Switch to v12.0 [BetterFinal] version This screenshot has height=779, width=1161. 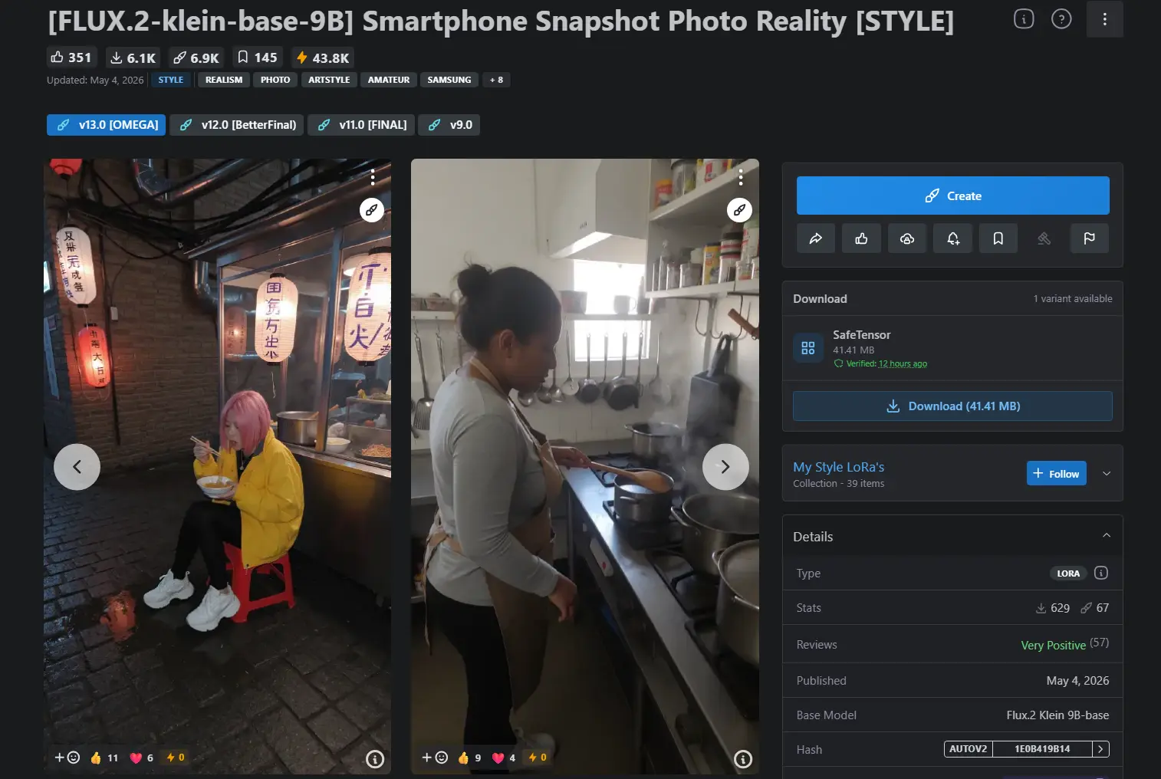[x=237, y=125]
